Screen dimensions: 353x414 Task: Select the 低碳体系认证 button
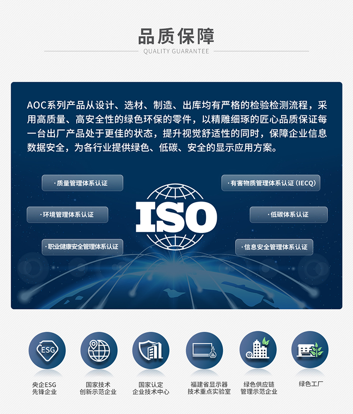[x=289, y=215]
